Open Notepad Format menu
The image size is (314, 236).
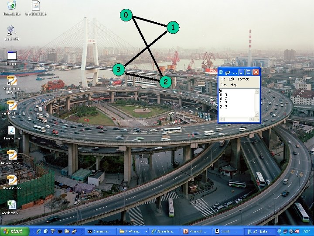click(x=243, y=79)
